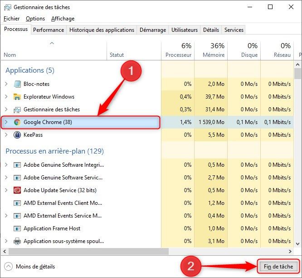This screenshot has height=278, width=302.
Task: Click the Applications (5) group heading
Action: click(x=30, y=70)
